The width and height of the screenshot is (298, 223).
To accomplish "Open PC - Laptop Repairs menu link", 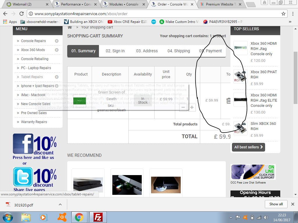I will [x=36, y=68].
